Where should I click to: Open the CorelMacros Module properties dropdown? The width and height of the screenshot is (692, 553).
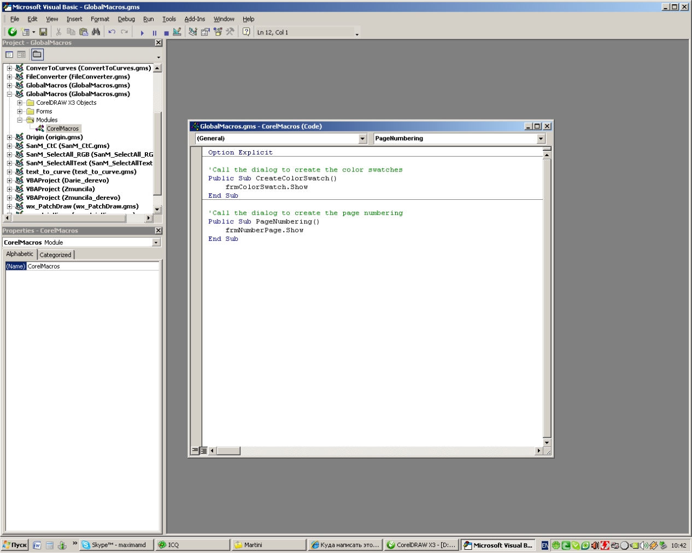(x=156, y=242)
